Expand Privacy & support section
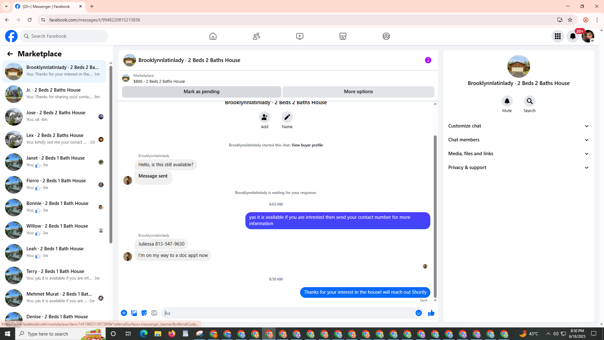Viewport: 604px width, 340px height. (519, 167)
